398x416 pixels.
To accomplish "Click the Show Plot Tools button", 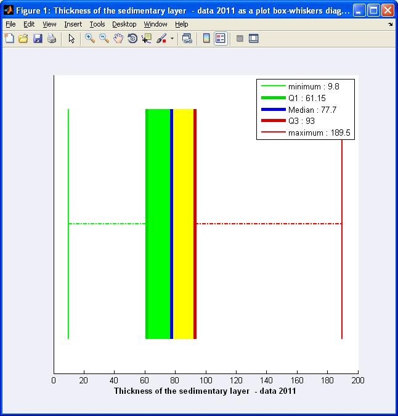I will click(253, 38).
